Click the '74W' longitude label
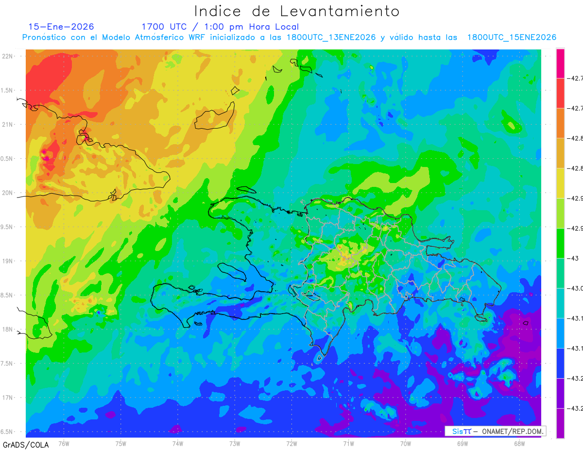 tap(177, 443)
